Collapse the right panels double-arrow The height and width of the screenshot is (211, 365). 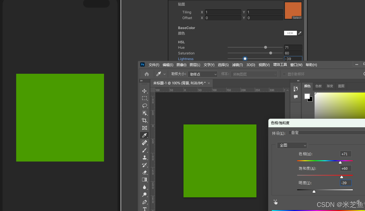point(298,81)
